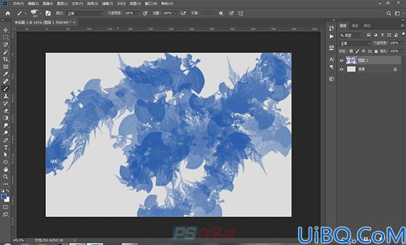Click the foreground color swatch

point(4,197)
